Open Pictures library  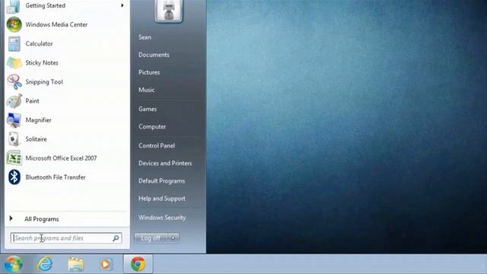pyautogui.click(x=149, y=72)
